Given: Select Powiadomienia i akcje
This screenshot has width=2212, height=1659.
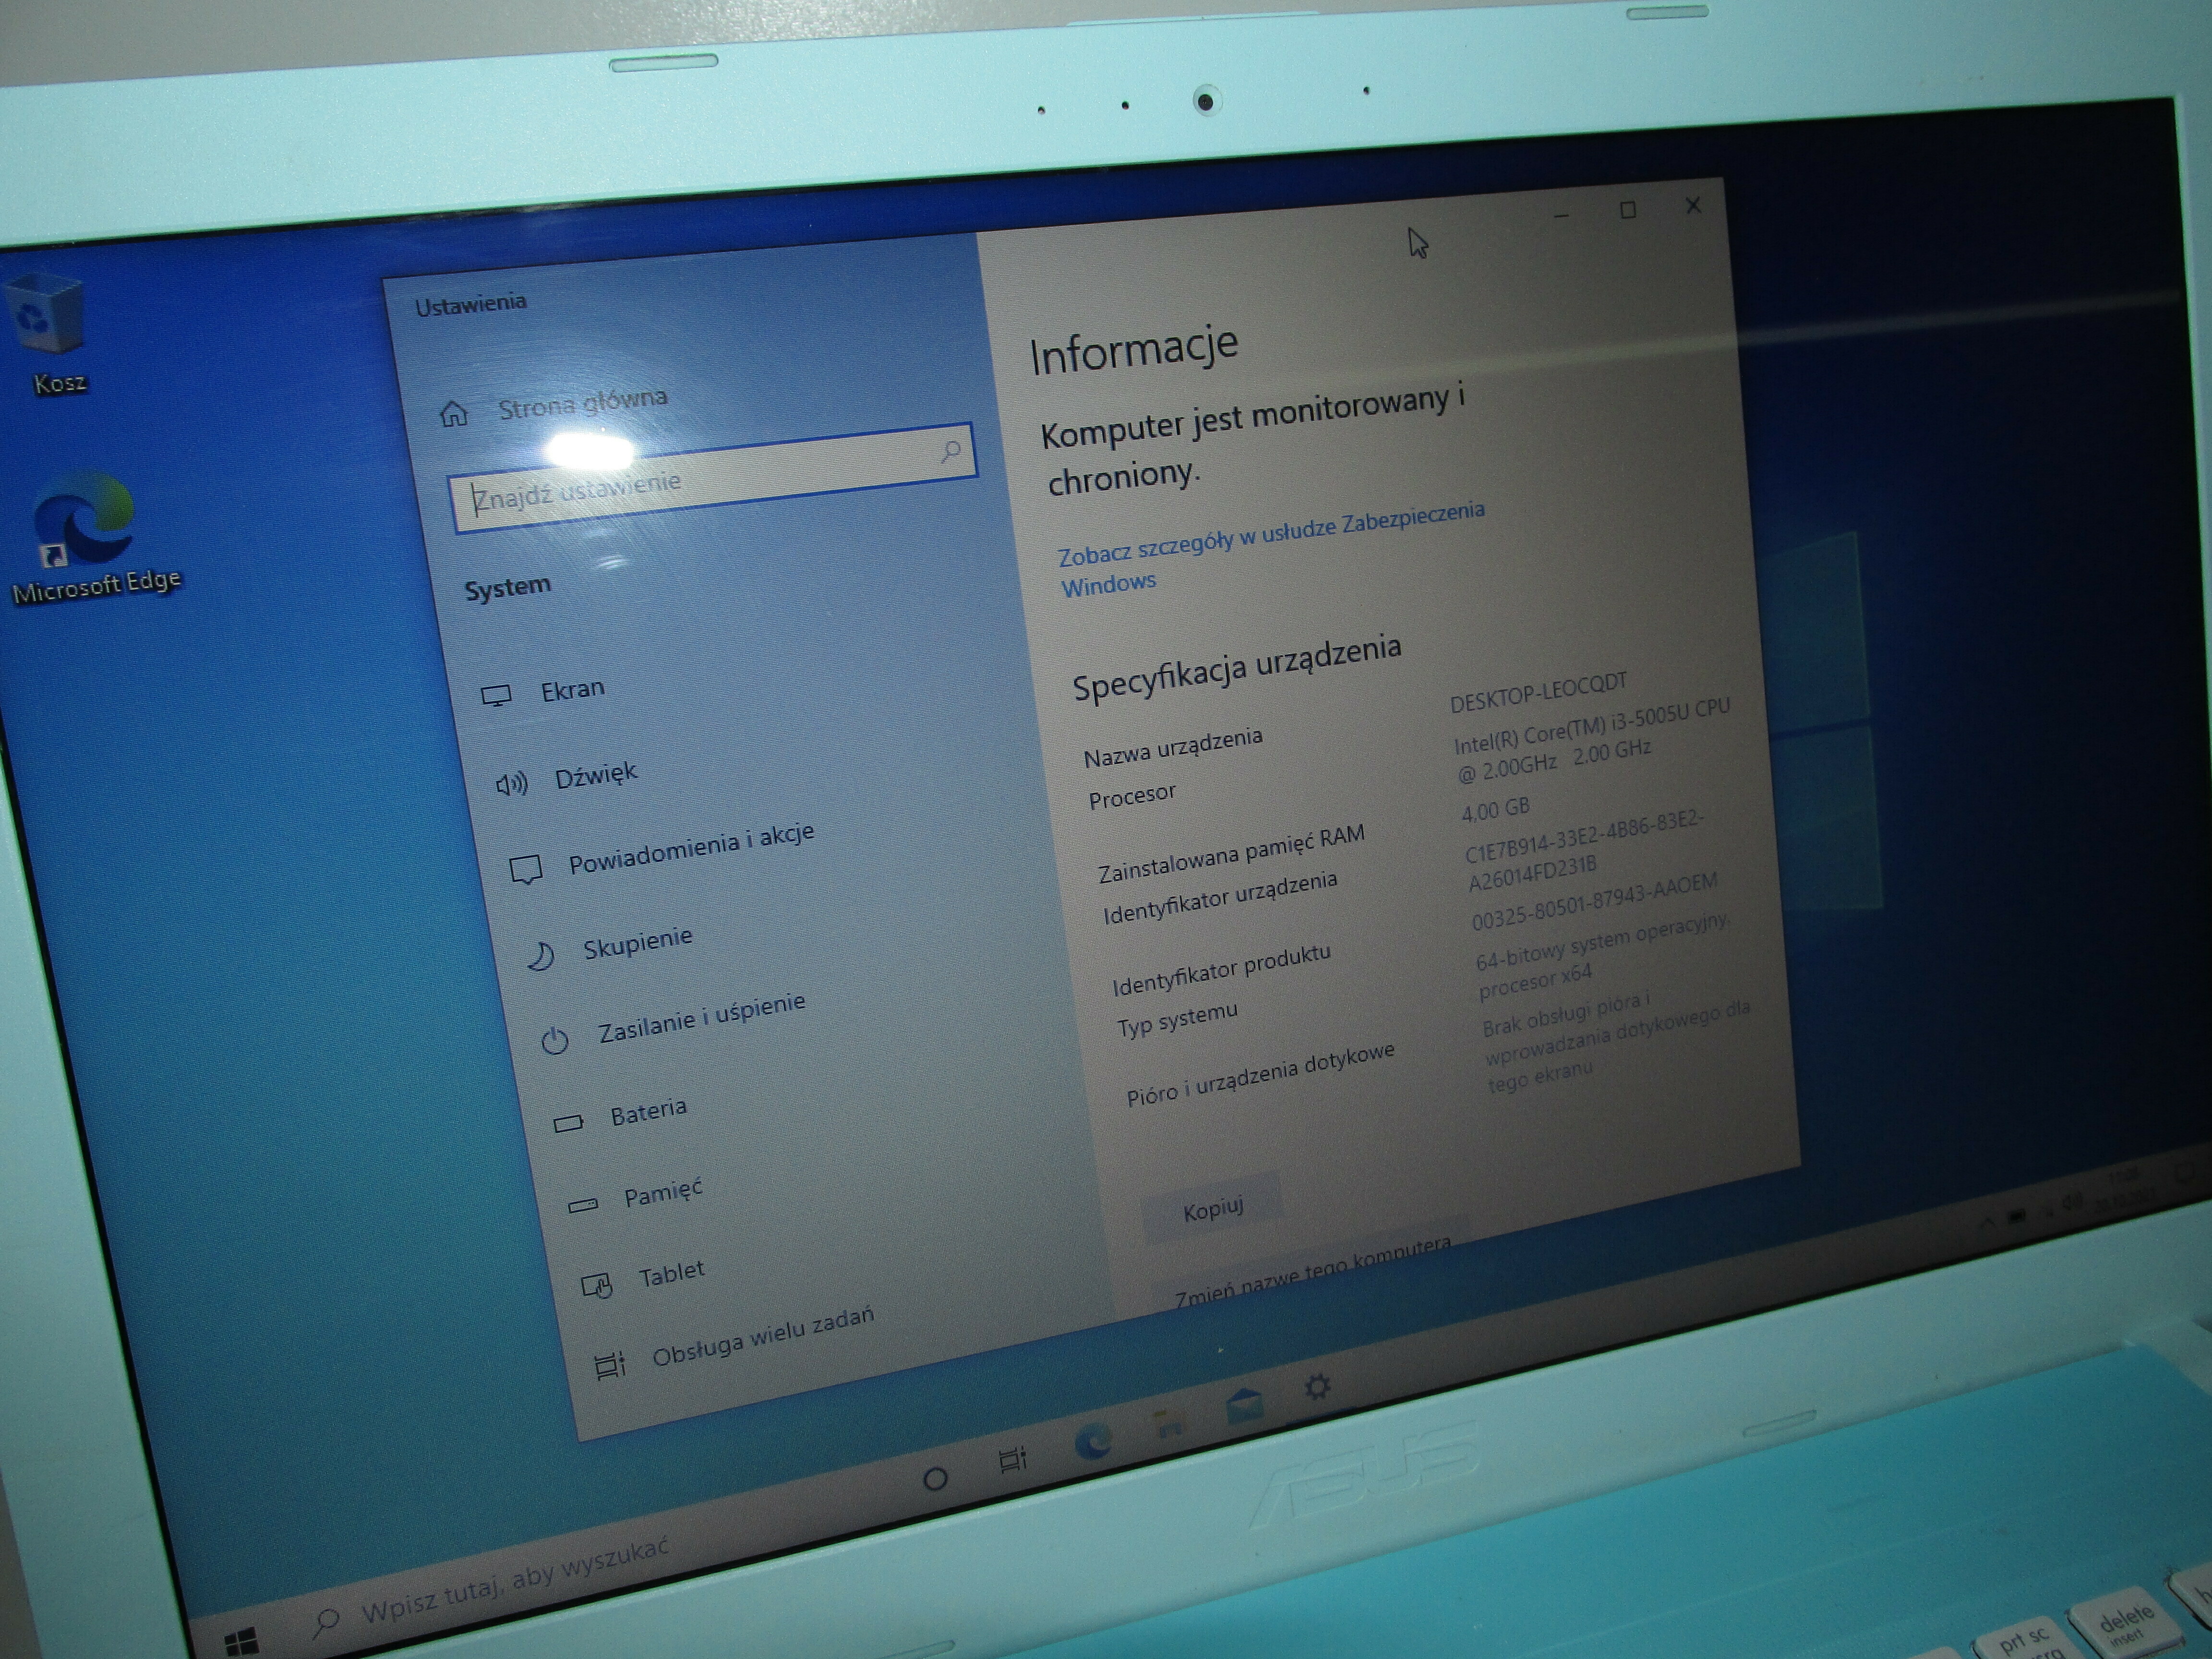Looking at the screenshot, I should click(690, 849).
